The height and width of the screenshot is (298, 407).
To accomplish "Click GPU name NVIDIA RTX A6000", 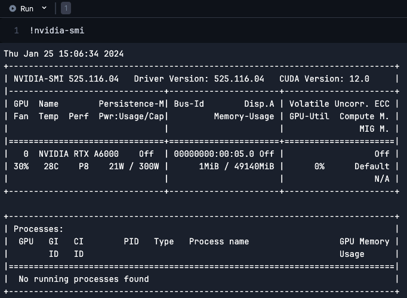I will click(x=79, y=154).
